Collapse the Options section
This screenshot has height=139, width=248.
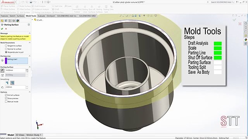[x=29, y=92]
